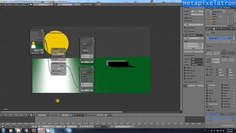
Task: Open the Chunks 256x256 dropdown
Action: (197, 65)
